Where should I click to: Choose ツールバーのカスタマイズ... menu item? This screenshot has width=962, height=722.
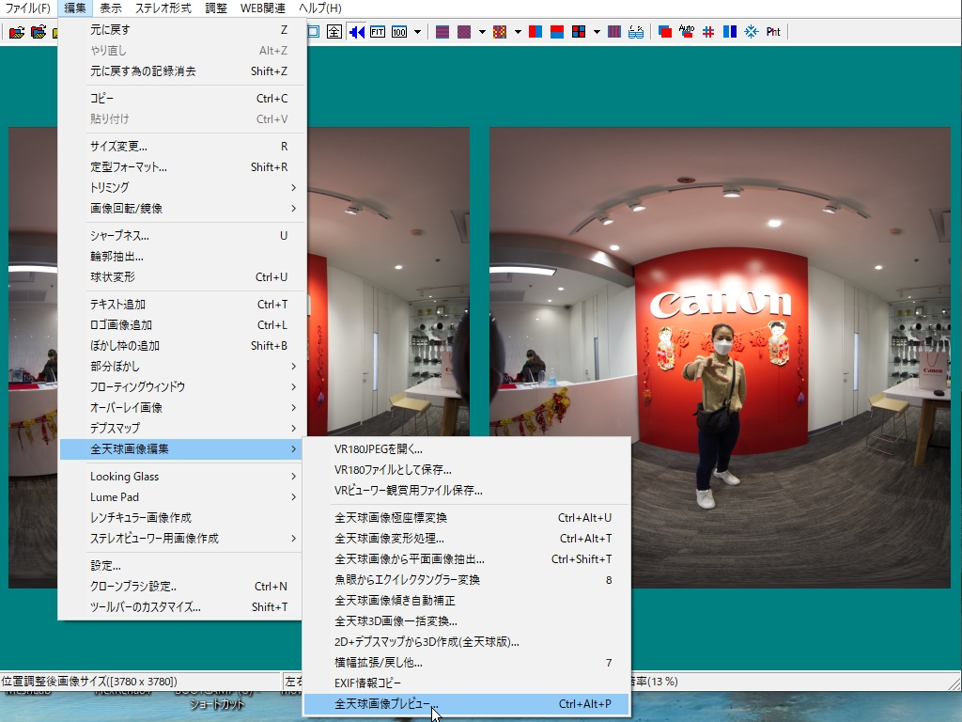point(182,607)
